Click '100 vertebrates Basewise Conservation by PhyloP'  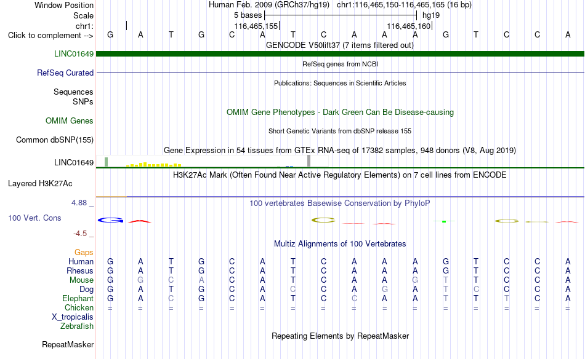pyautogui.click(x=340, y=203)
